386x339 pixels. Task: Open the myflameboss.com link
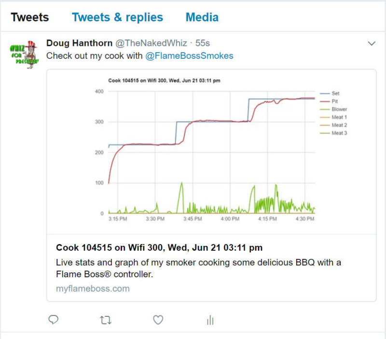click(93, 289)
